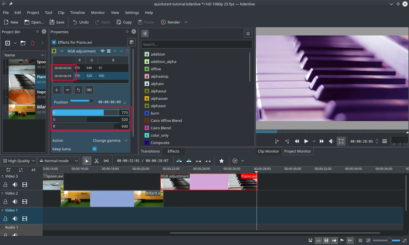Open the track compositing Normal mode dropdown
This screenshot has width=409, height=245.
pos(58,161)
